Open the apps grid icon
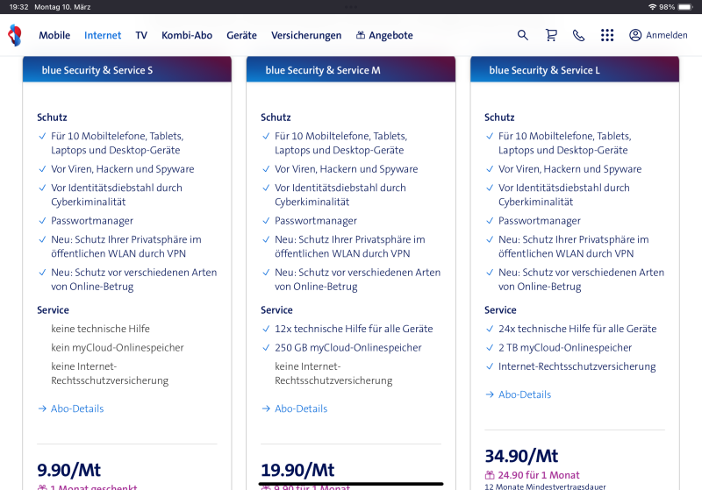This screenshot has width=702, height=490. pyautogui.click(x=607, y=35)
